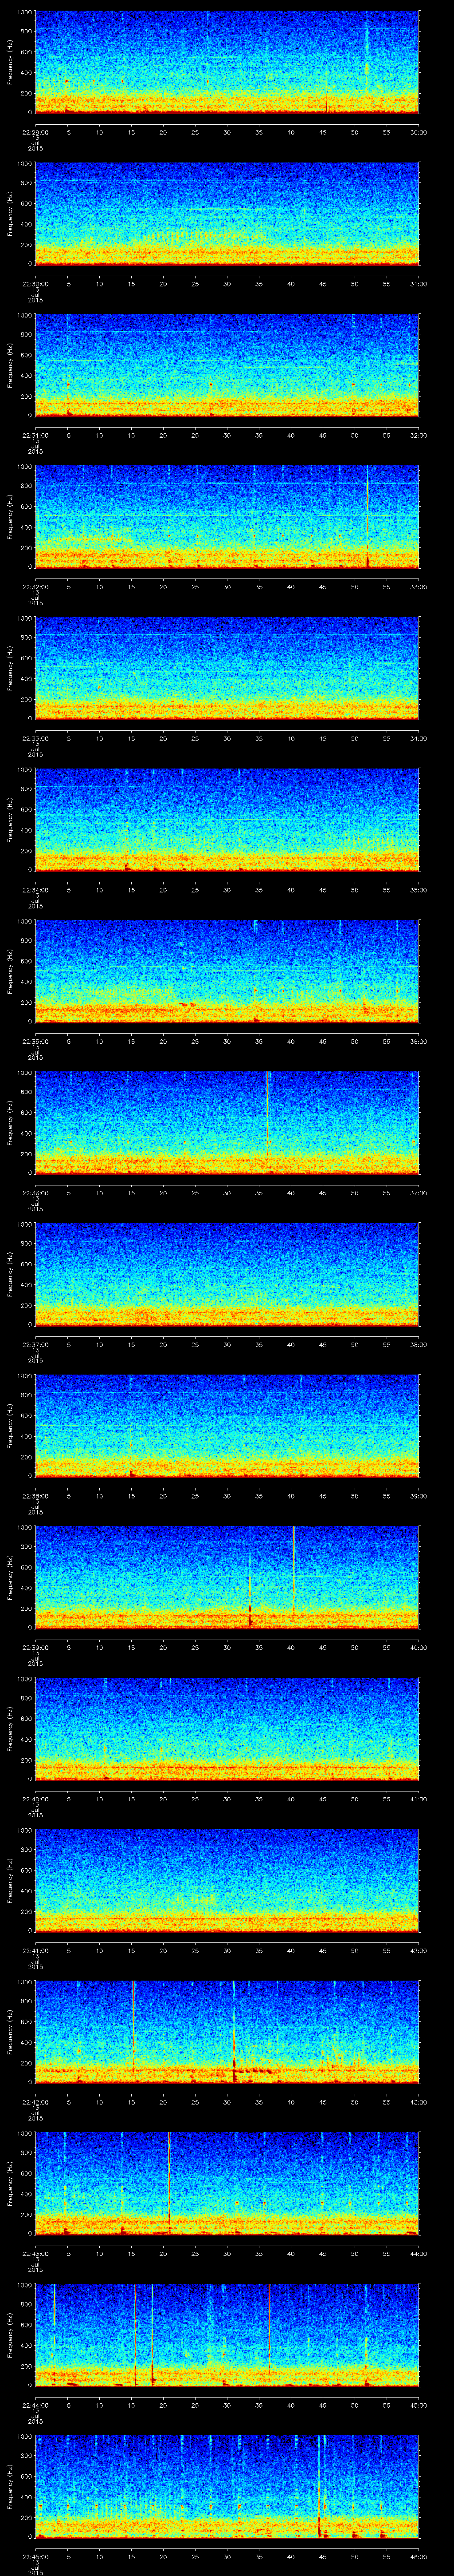The image size is (454, 2576).
Task: Click the "39:00" end time label
Action: click(x=418, y=1496)
